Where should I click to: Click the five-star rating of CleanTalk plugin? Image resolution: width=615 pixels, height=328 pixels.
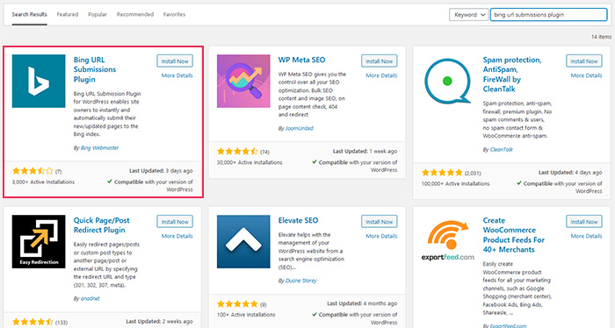coord(442,173)
